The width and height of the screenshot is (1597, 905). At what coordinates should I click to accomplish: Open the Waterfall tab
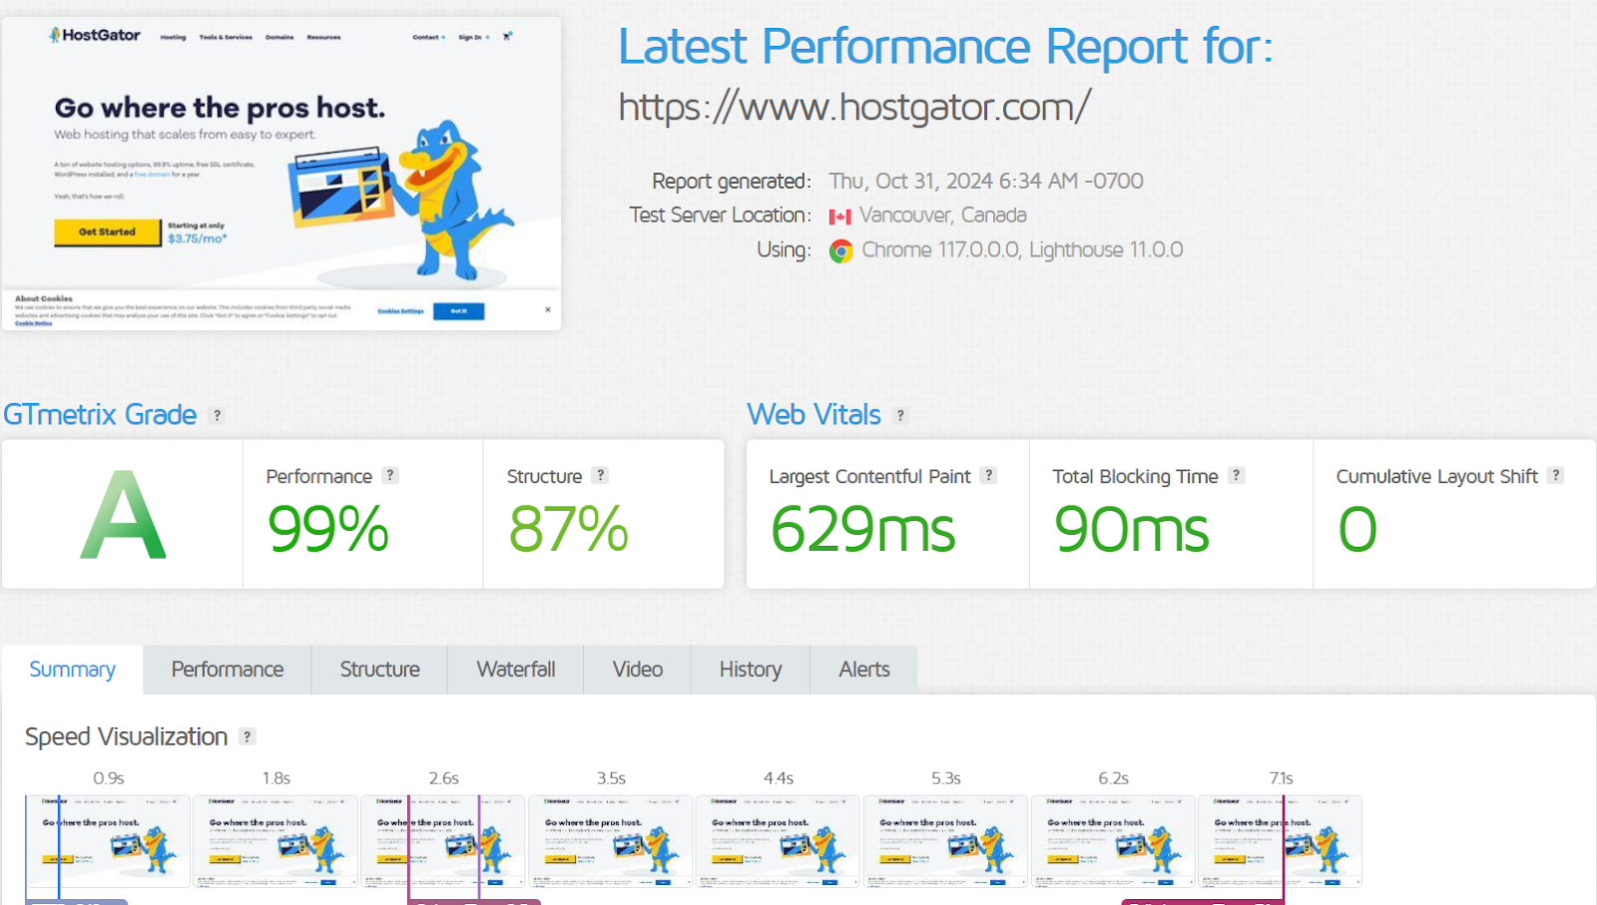516,670
